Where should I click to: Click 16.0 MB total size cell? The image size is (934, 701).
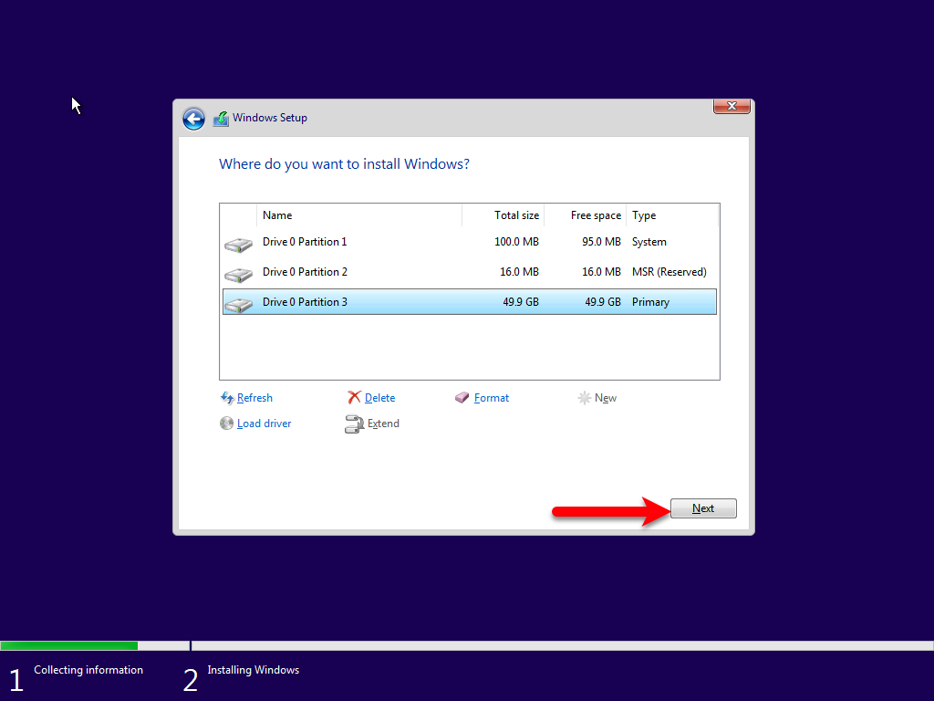[x=519, y=272]
